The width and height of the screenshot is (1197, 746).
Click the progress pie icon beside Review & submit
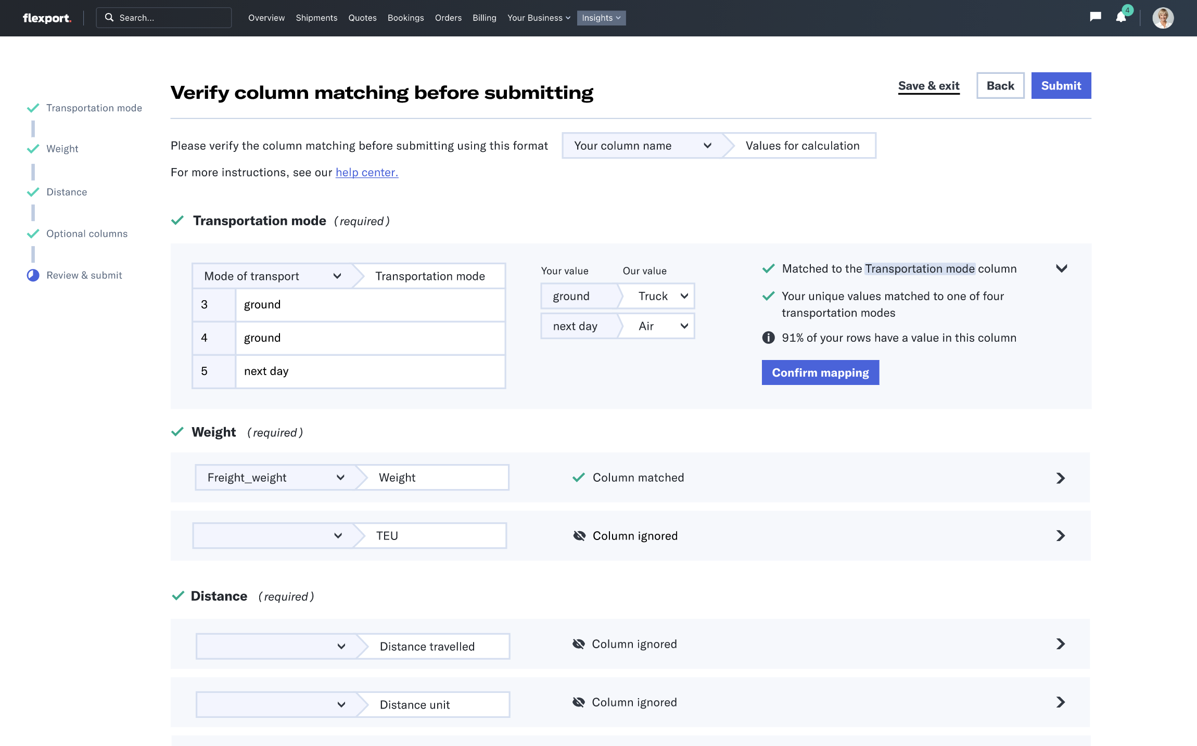(x=33, y=275)
